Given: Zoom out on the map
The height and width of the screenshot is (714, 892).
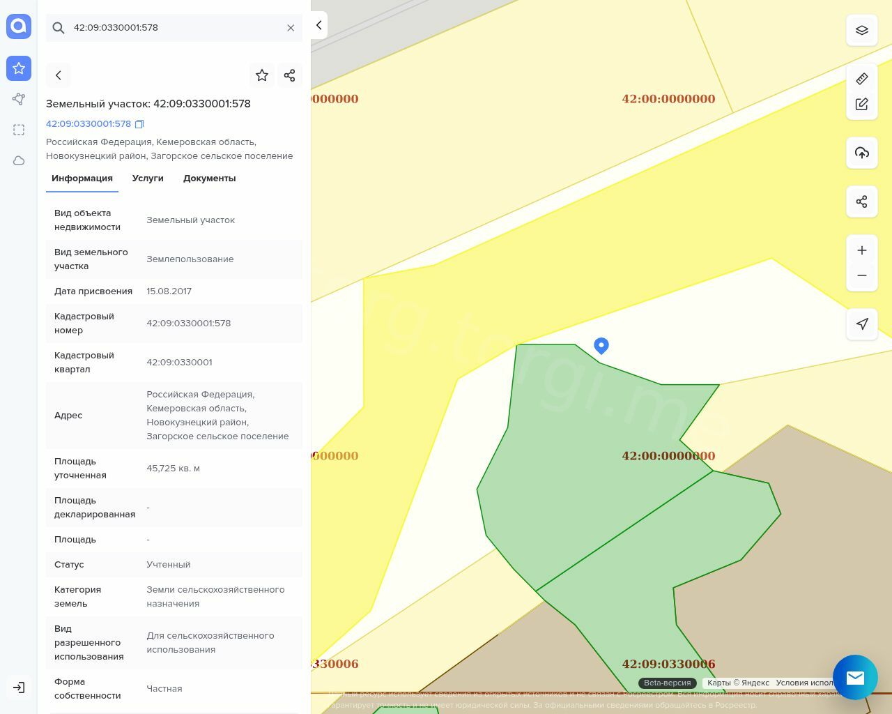Looking at the screenshot, I should point(861,275).
